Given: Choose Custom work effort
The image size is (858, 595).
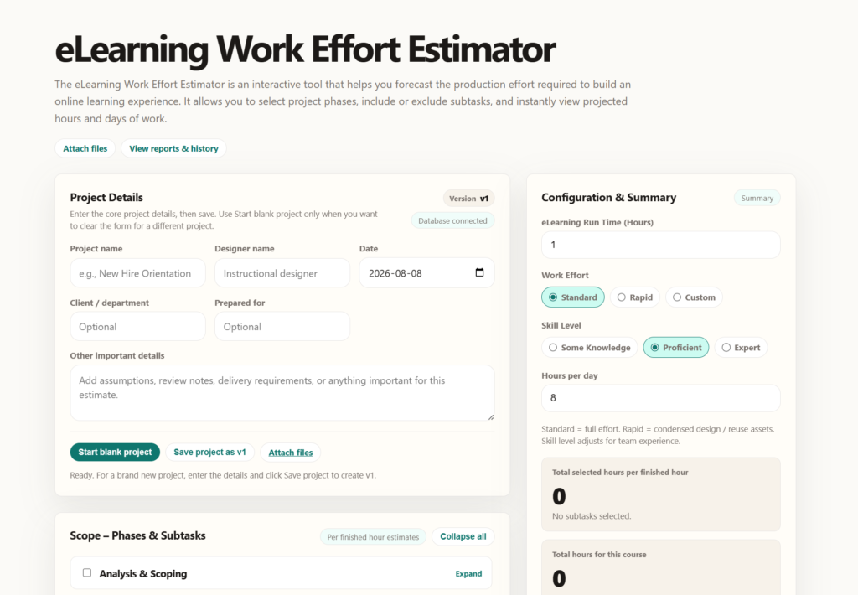Looking at the screenshot, I should pyautogui.click(x=694, y=297).
